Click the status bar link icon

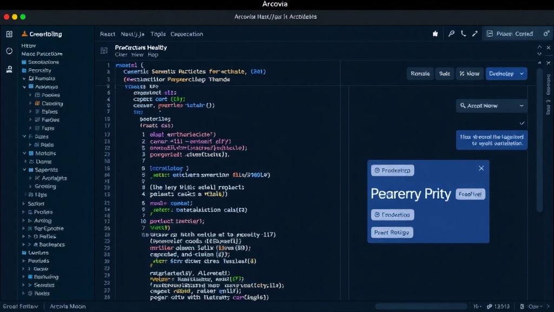click(x=489, y=307)
